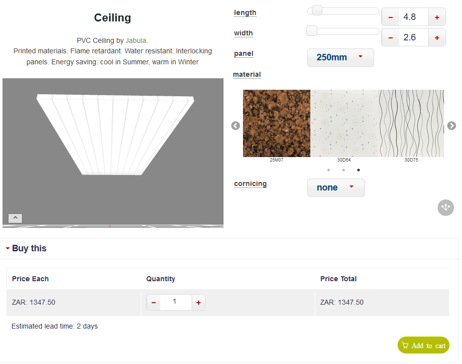This screenshot has width=462, height=364.
Task: Click the Add to cart button
Action: tap(423, 346)
